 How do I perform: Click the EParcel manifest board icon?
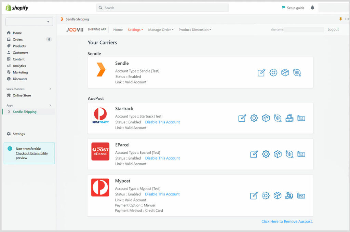[301, 154]
